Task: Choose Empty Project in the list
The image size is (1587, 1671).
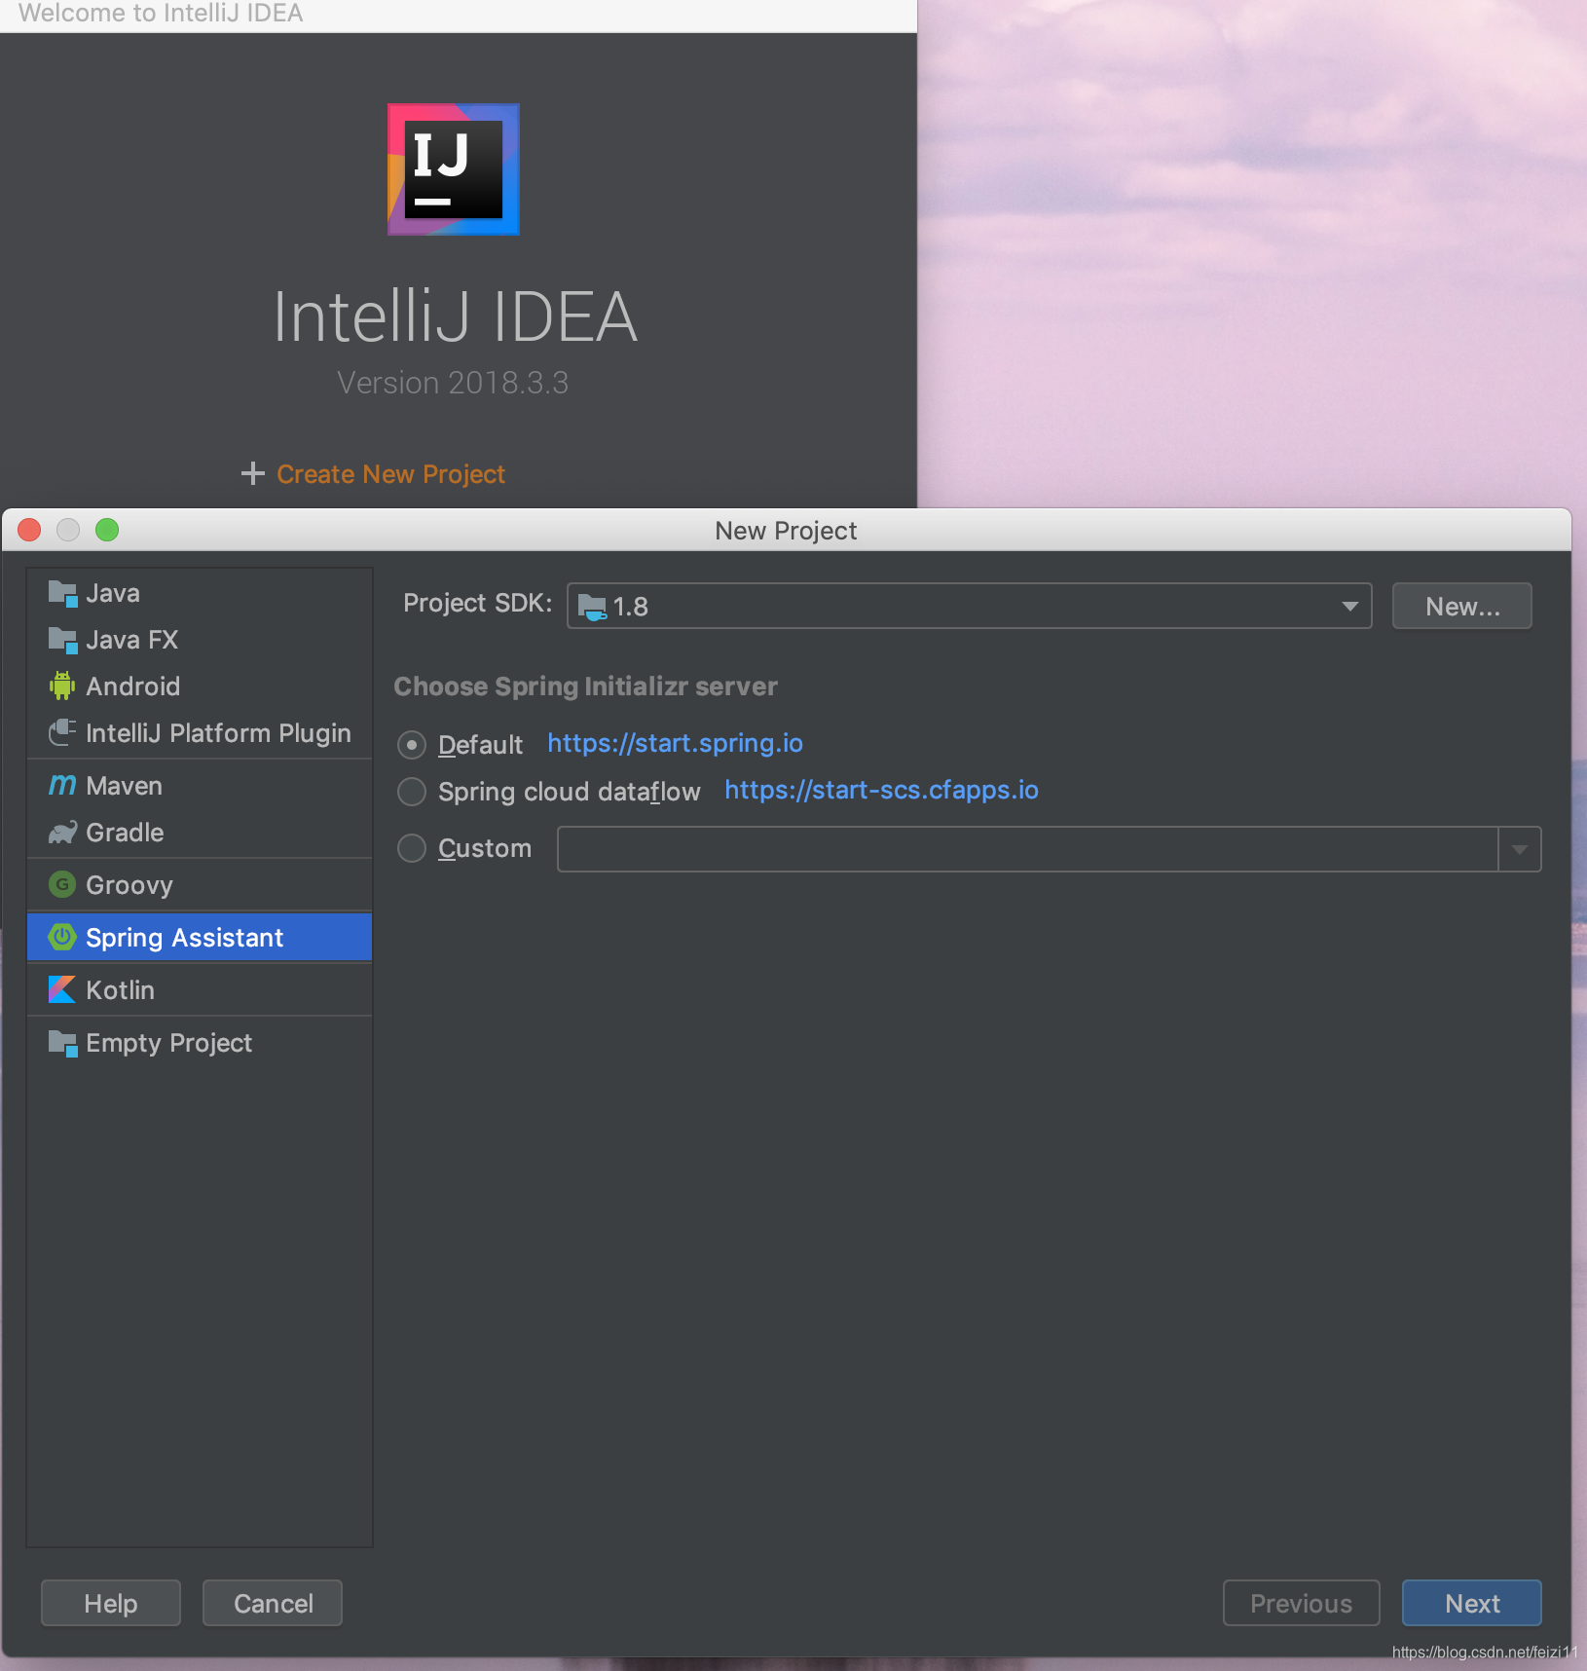Action: [x=200, y=1043]
